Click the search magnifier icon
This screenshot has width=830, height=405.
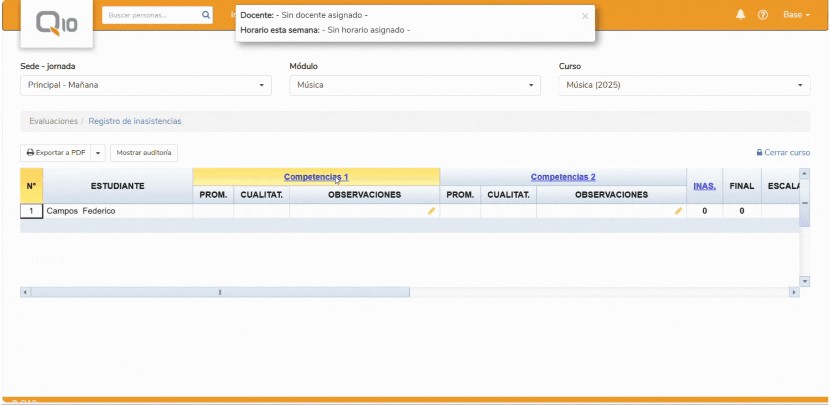pos(206,15)
